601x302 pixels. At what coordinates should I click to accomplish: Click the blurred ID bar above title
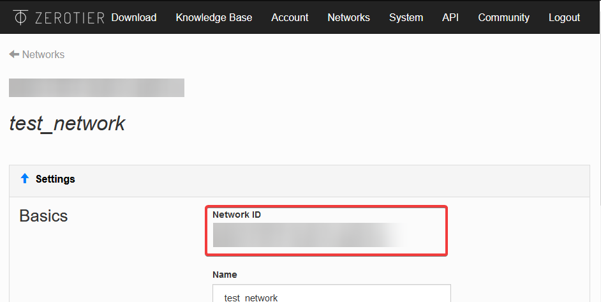pyautogui.click(x=96, y=88)
